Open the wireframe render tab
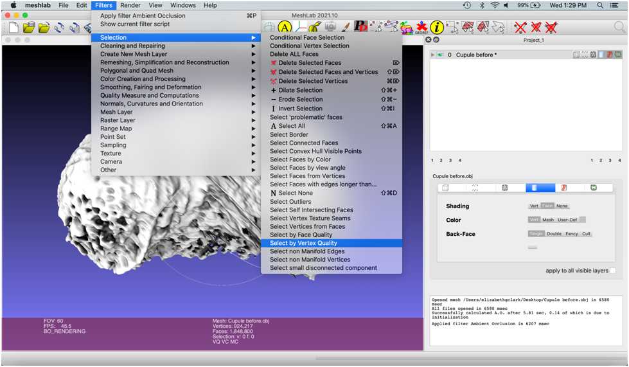The width and height of the screenshot is (629, 367). [504, 188]
